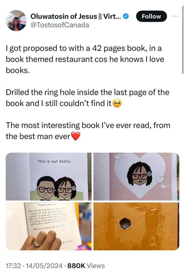
Task: Open the orange book cover hole photo
Action: click(136, 226)
